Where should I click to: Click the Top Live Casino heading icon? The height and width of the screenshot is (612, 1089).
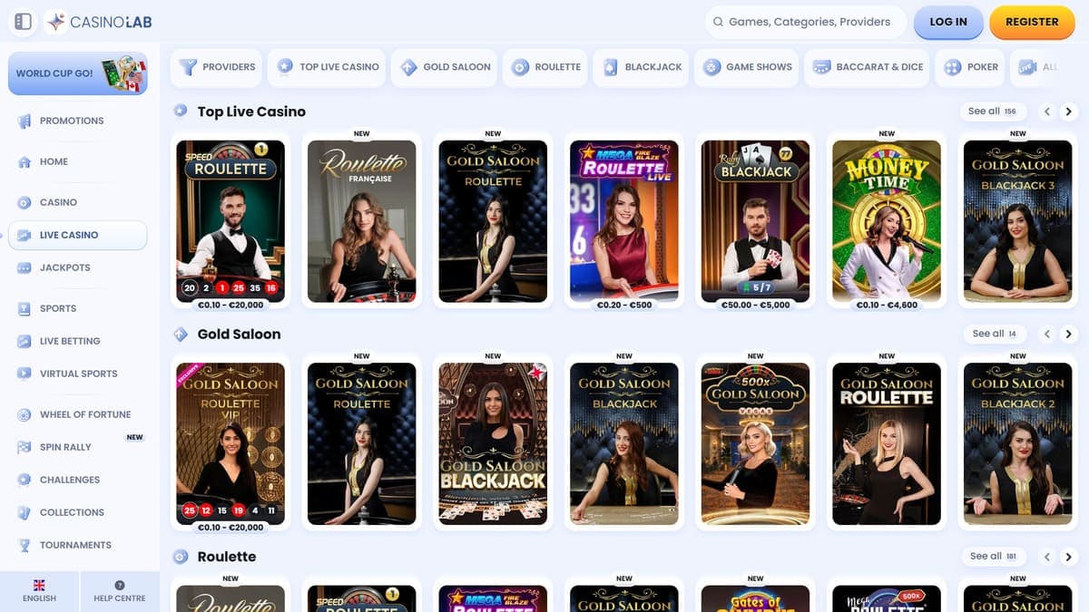pyautogui.click(x=181, y=112)
